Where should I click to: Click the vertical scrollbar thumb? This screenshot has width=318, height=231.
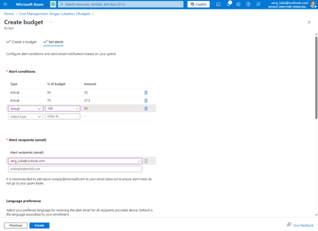click(x=316, y=78)
